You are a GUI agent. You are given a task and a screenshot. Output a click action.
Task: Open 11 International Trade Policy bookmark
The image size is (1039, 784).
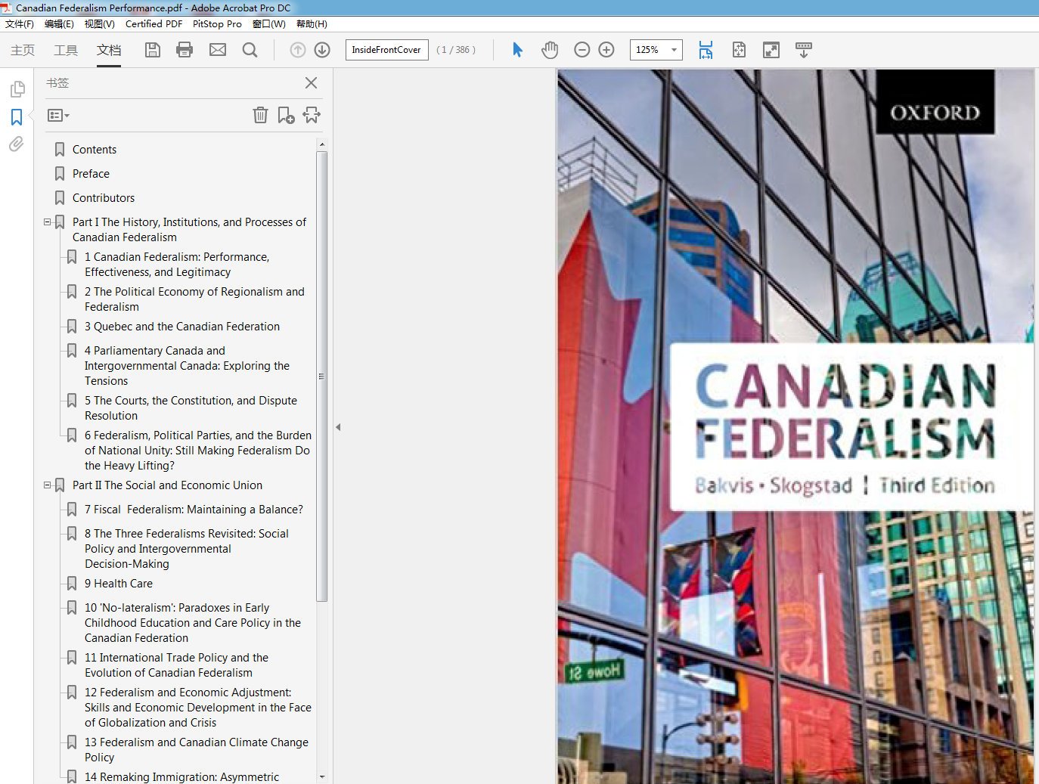(x=176, y=665)
